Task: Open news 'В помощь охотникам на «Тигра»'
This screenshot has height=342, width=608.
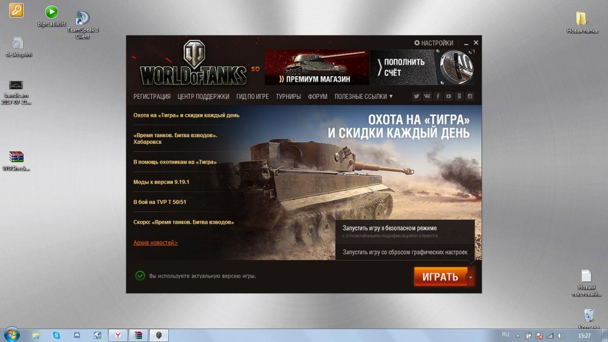Action: [x=175, y=162]
